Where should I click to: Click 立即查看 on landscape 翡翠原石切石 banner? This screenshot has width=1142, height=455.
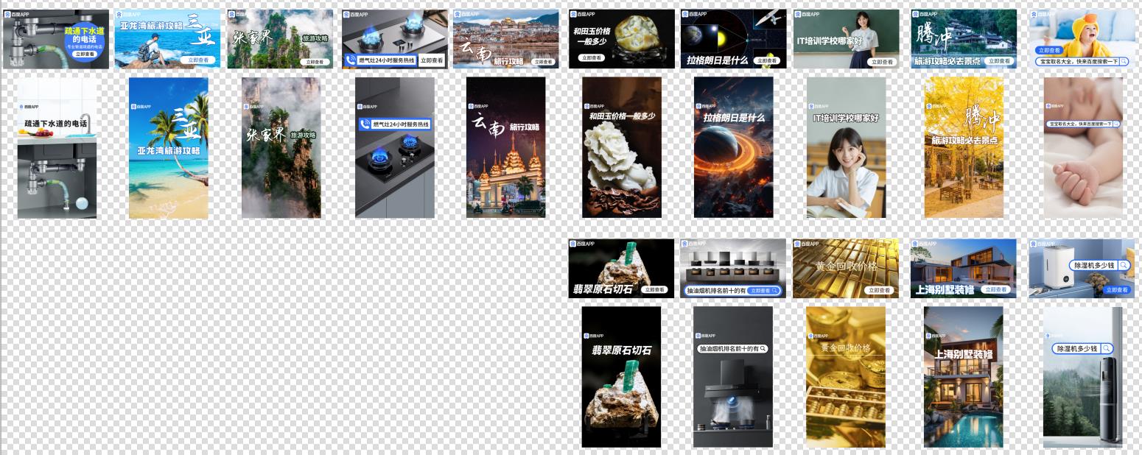click(x=655, y=290)
